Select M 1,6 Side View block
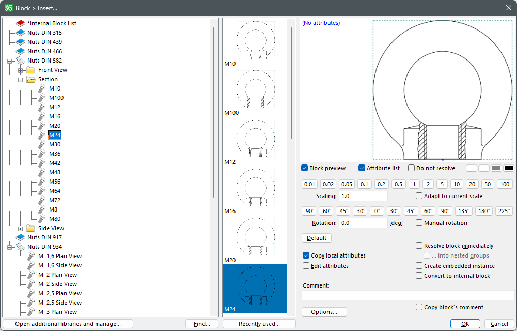 [x=60, y=265]
